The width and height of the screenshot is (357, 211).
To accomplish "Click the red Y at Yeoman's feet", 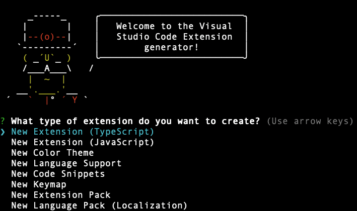I will pos(75,99).
